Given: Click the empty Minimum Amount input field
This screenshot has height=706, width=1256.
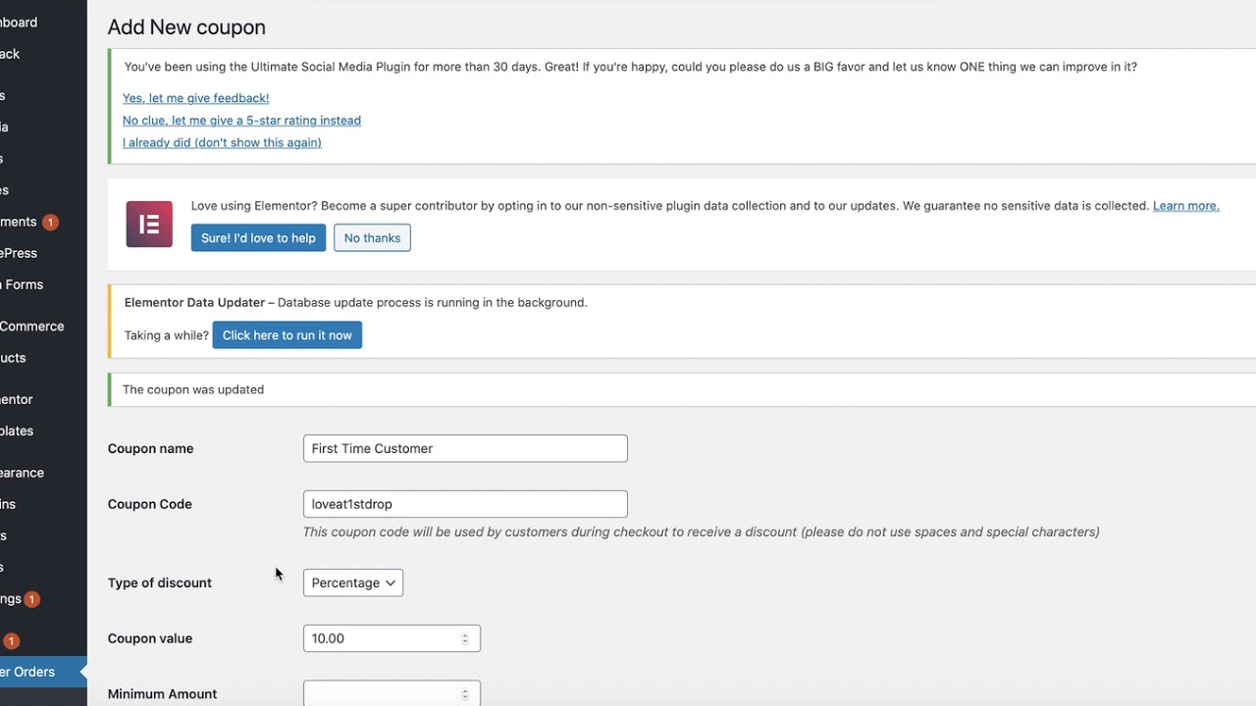Looking at the screenshot, I should point(392,693).
